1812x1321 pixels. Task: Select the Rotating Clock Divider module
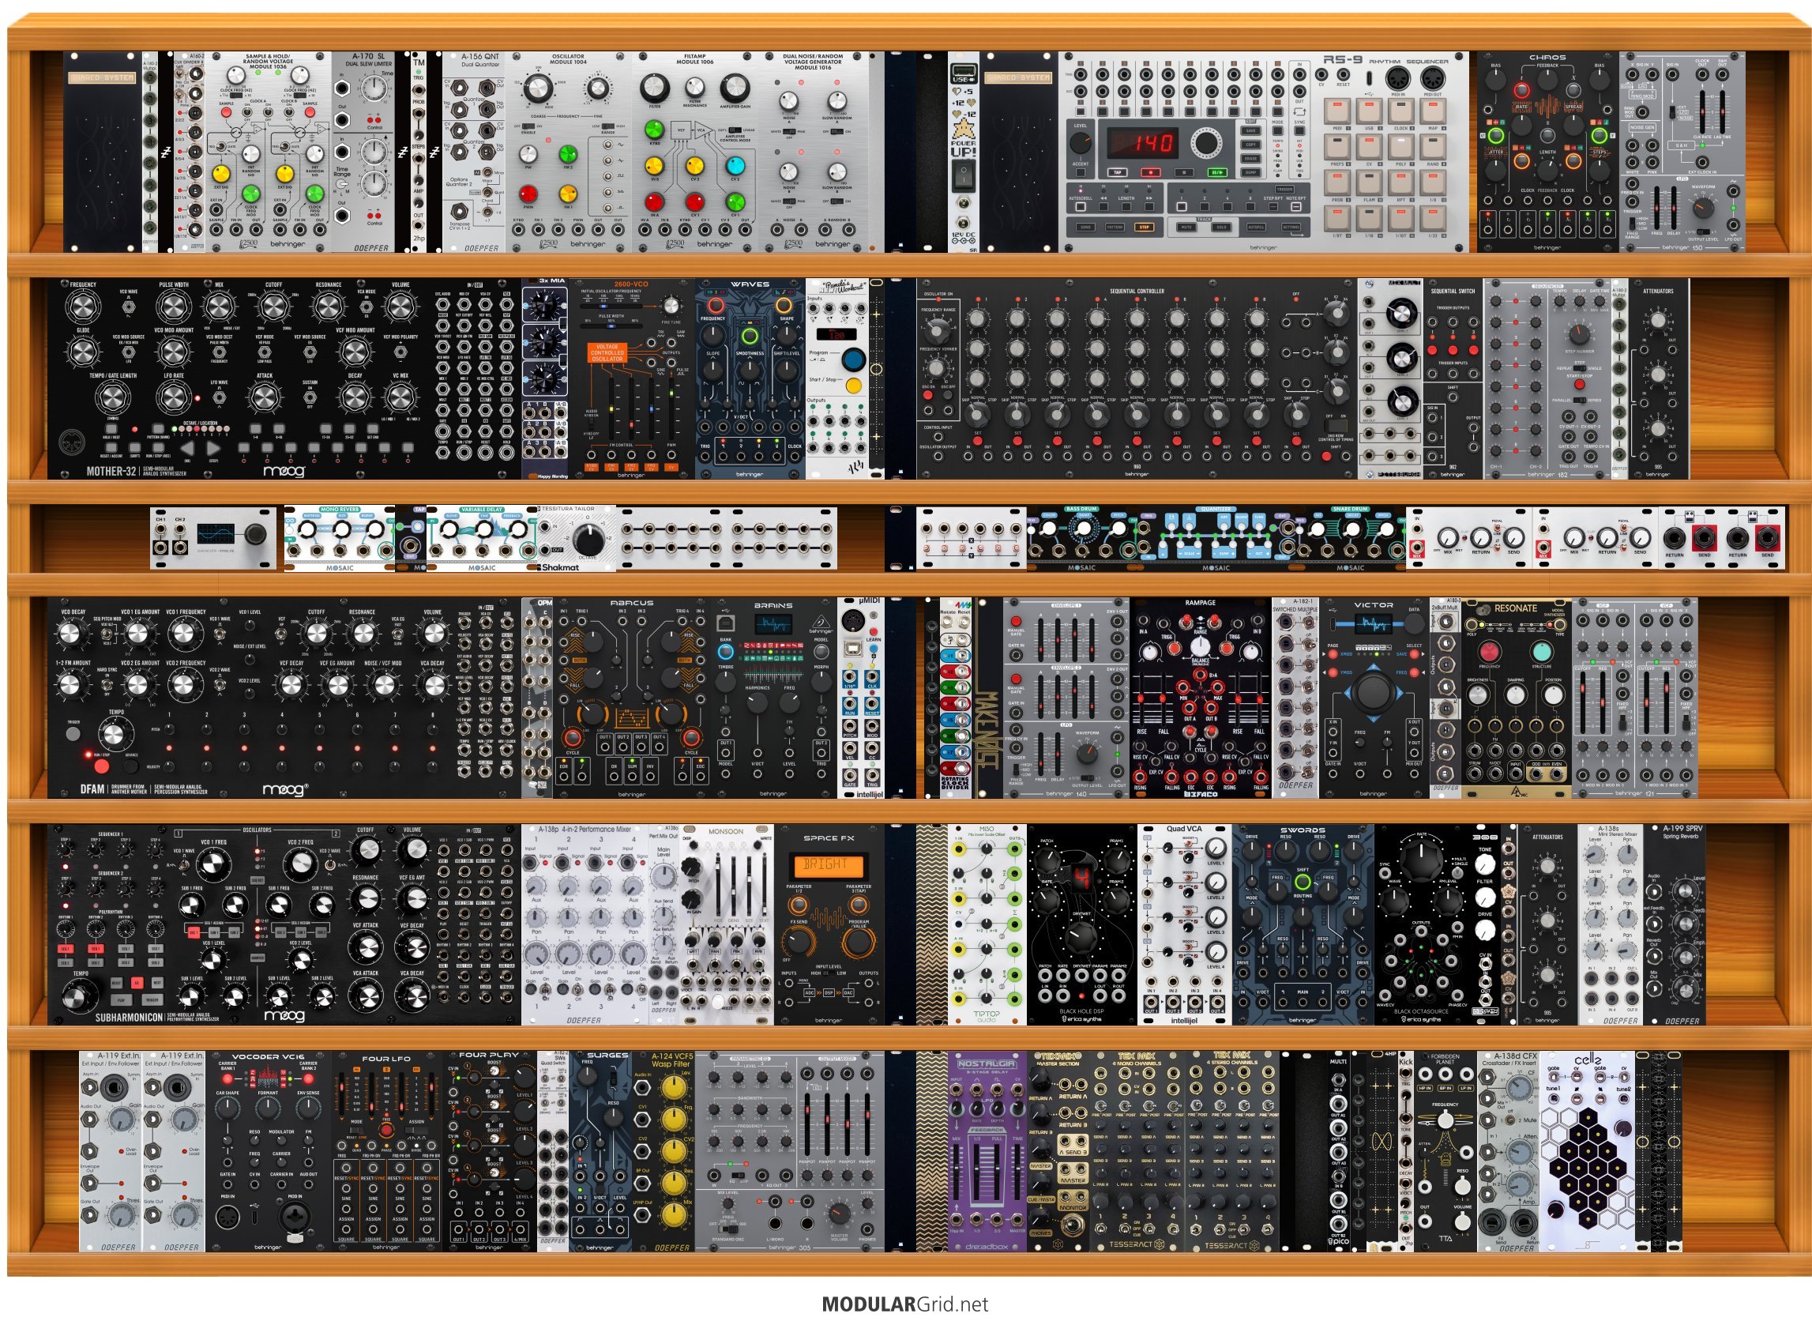point(955,698)
